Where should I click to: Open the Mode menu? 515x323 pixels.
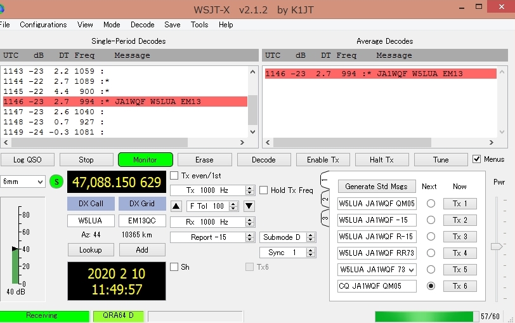112,25
